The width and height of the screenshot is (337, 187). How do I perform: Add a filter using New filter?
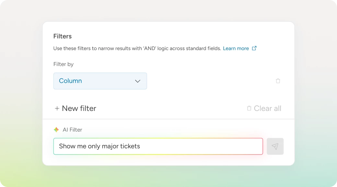(79, 108)
